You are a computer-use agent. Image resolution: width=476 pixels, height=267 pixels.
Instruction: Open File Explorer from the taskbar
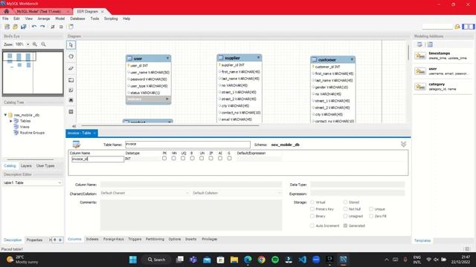tap(234, 260)
